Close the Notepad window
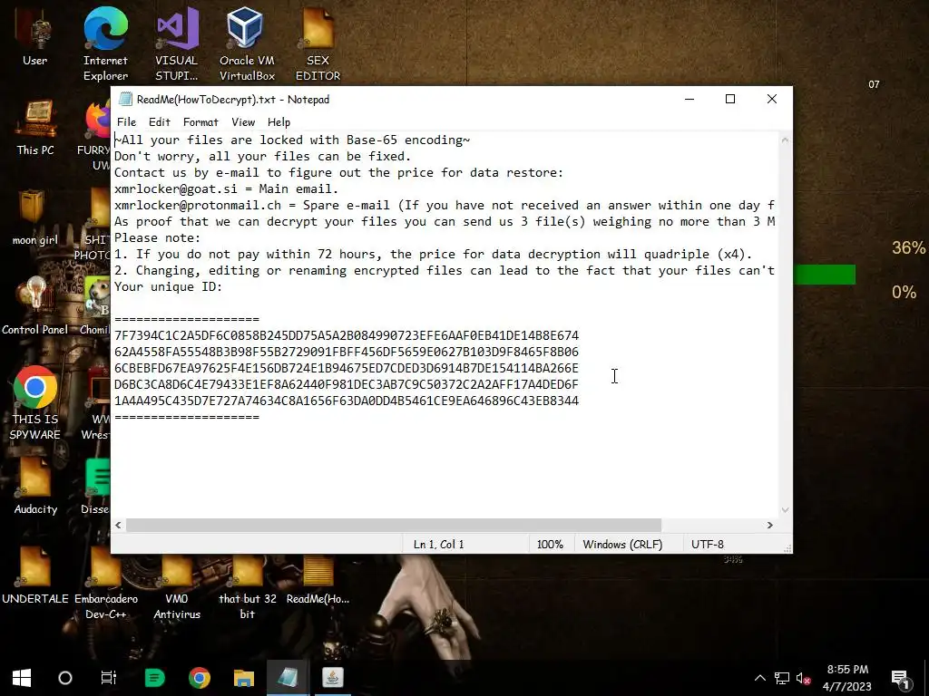The height and width of the screenshot is (696, 929). (x=772, y=99)
